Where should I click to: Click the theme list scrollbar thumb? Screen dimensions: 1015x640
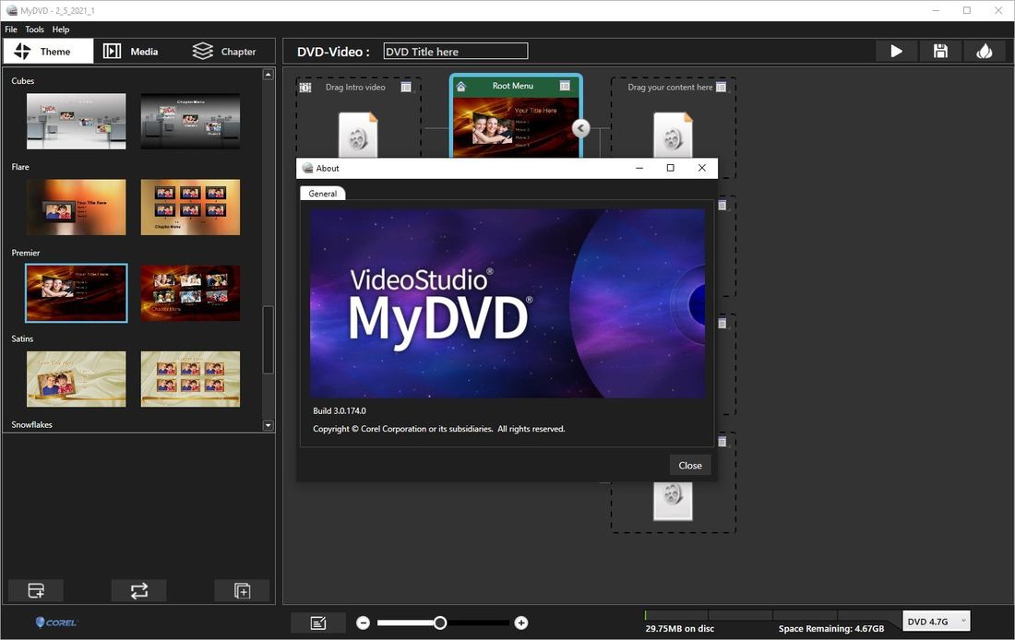(268, 339)
